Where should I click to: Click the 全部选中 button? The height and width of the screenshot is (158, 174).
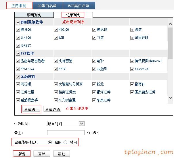(x=31, y=110)
